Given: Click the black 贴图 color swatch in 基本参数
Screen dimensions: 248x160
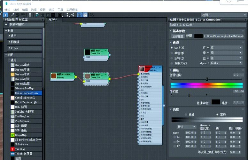Looking at the screenshot, I should pos(198,36).
